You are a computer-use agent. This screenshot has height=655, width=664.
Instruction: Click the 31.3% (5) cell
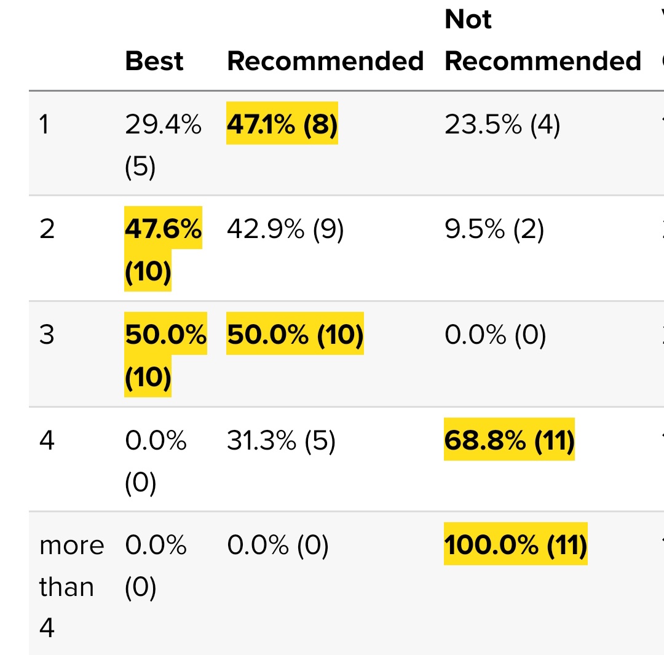pos(281,440)
